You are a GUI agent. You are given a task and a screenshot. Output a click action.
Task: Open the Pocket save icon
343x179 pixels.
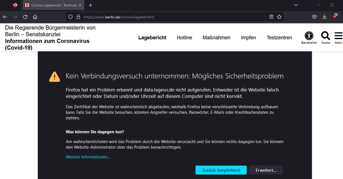tap(314, 17)
